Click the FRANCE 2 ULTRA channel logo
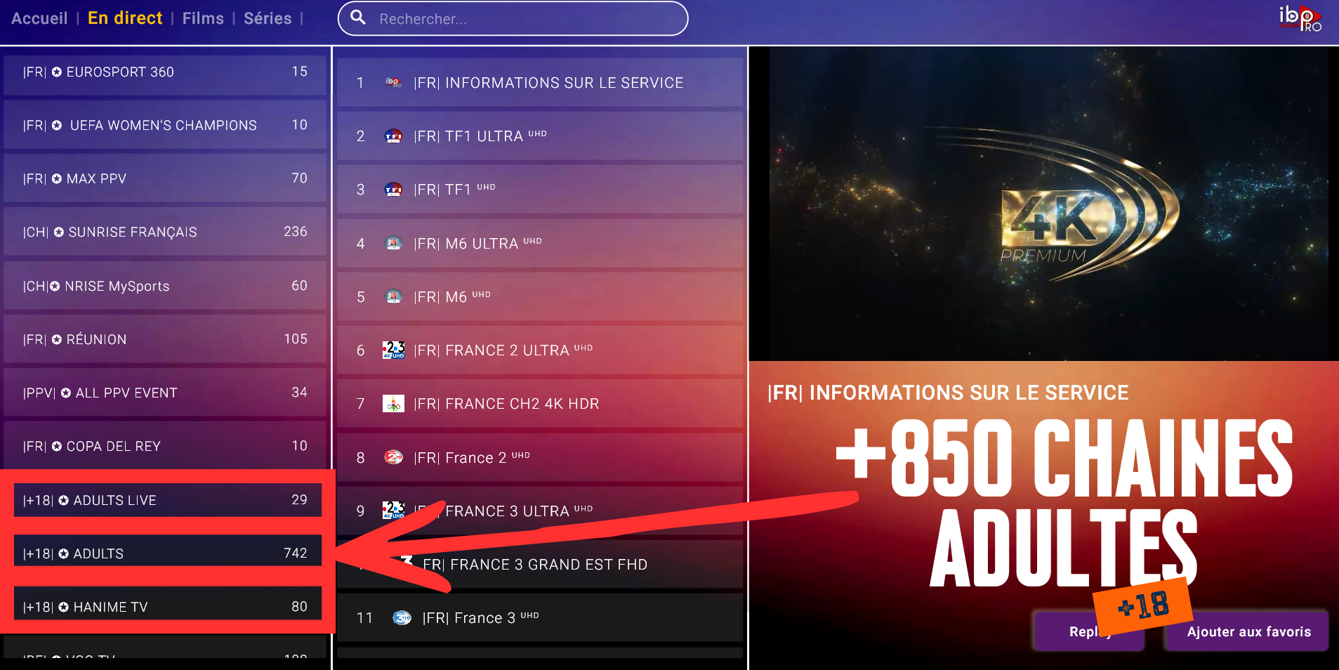Image resolution: width=1339 pixels, height=670 pixels. click(x=393, y=350)
